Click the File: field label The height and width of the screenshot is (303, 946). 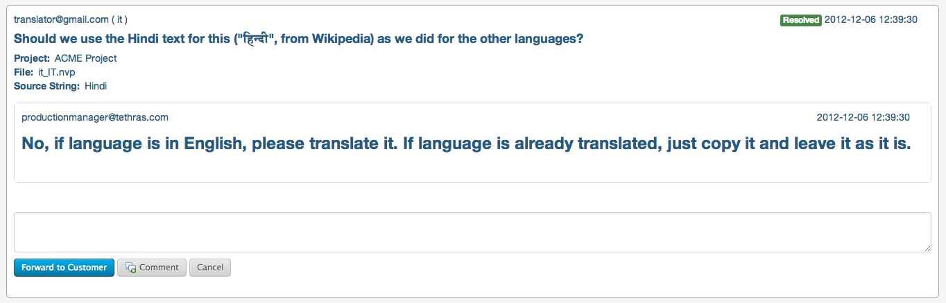[x=24, y=72]
